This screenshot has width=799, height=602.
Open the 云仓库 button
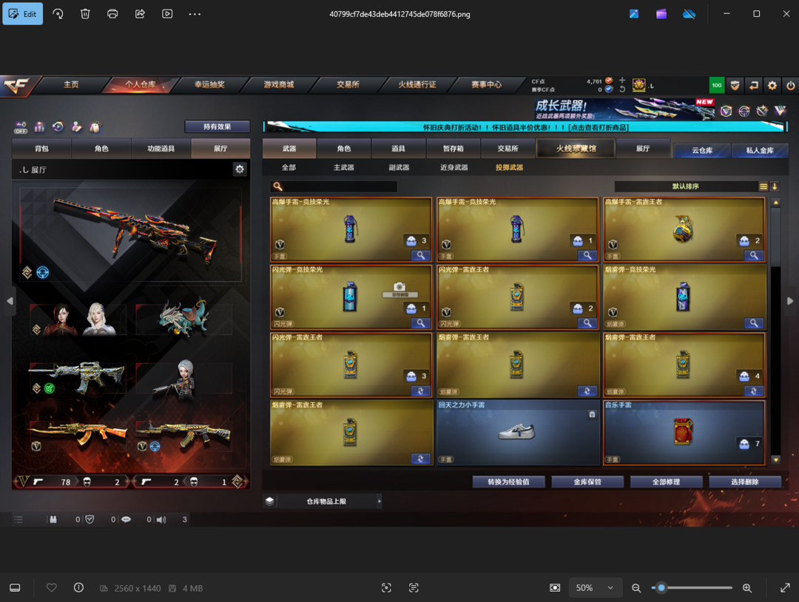[702, 150]
